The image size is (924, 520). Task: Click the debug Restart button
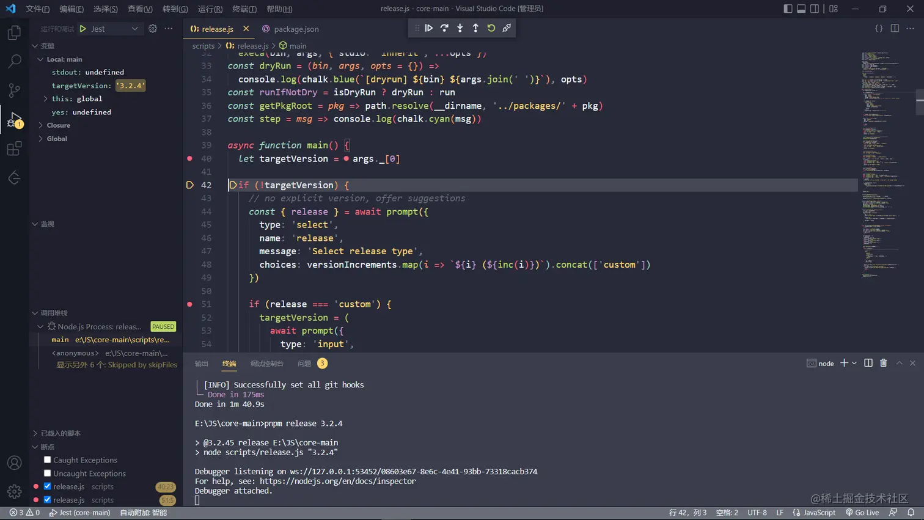click(x=491, y=28)
